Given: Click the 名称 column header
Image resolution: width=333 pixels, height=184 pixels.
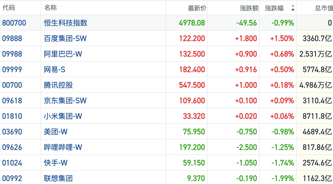Looking at the screenshot, I should [50, 8].
